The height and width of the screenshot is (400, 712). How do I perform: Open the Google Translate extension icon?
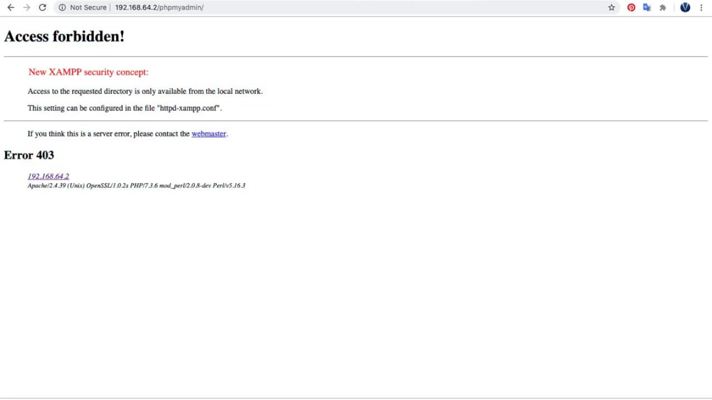[647, 7]
